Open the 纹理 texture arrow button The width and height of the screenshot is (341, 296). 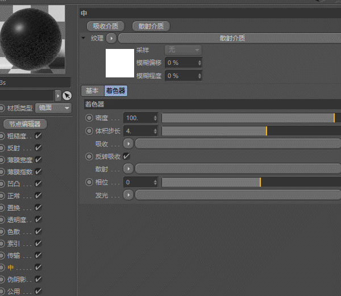[111, 39]
